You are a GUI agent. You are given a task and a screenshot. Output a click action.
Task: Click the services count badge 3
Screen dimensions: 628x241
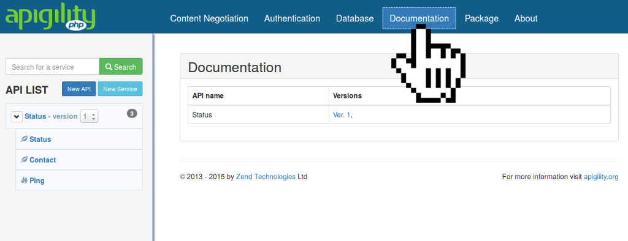pos(132,114)
